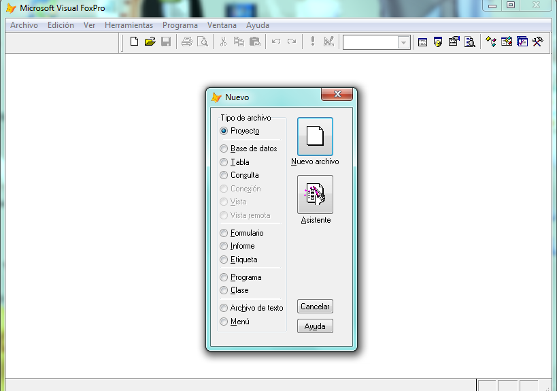Click the Properties window toolbar icon
Screen dimensions: 557x391
click(x=454, y=42)
